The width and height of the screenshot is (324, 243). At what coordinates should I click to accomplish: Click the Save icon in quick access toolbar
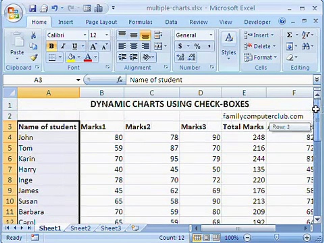[x=33, y=8]
